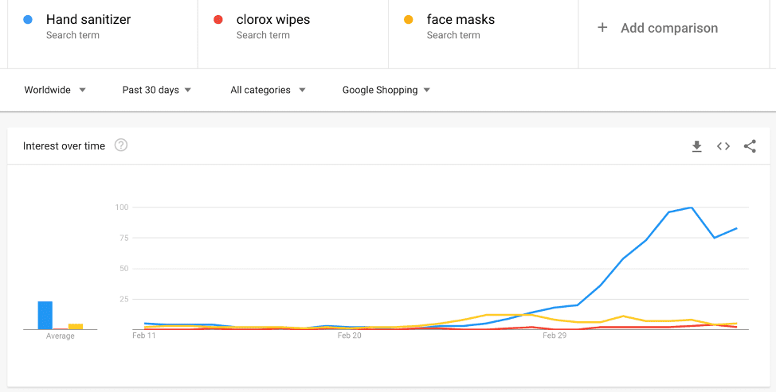Click the Feb 20 axis label
This screenshot has height=392, width=776.
point(349,336)
